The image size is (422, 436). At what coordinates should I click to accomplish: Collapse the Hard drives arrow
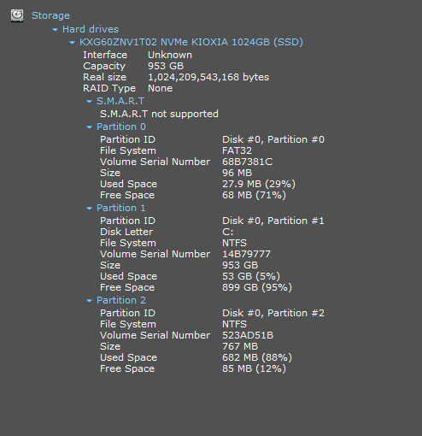pyautogui.click(x=55, y=29)
